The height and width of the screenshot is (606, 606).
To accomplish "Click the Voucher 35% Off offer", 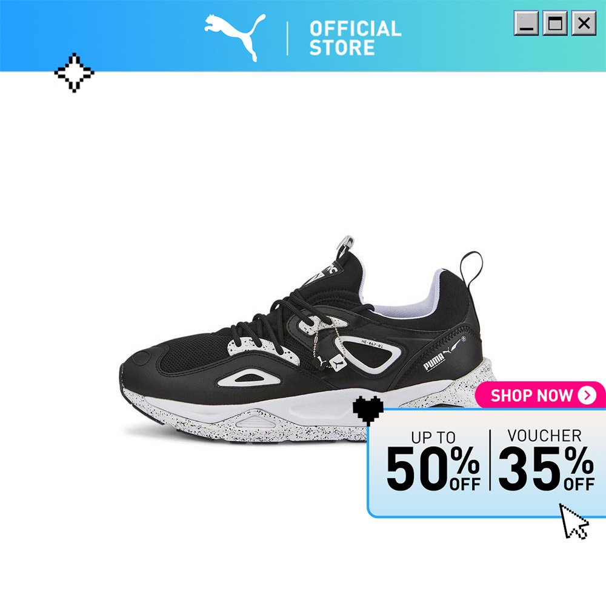I will (546, 460).
